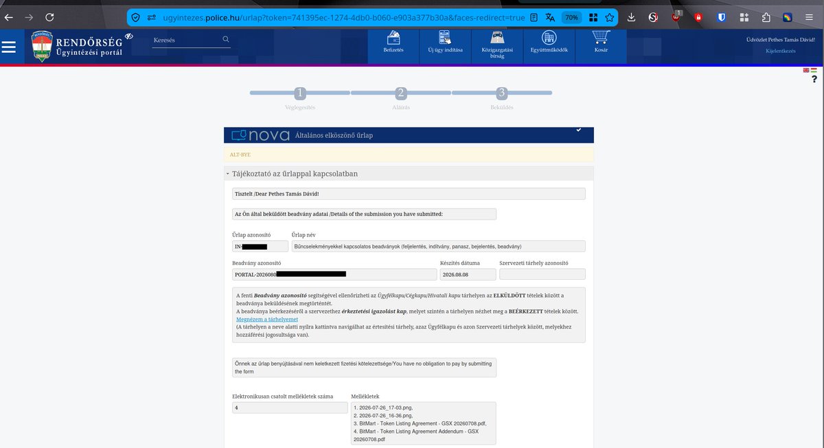Switch language with the UK flag
Image resolution: width=824 pixels, height=448 pixels.
click(806, 70)
